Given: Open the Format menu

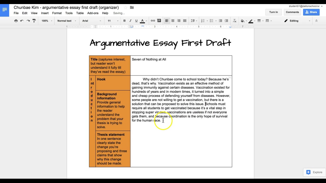Looking at the screenshot, I should tap(57, 13).
